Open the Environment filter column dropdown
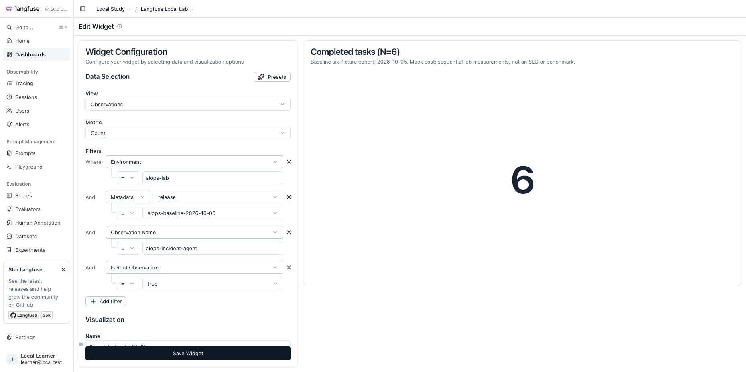The width and height of the screenshot is (746, 372). 194,162
